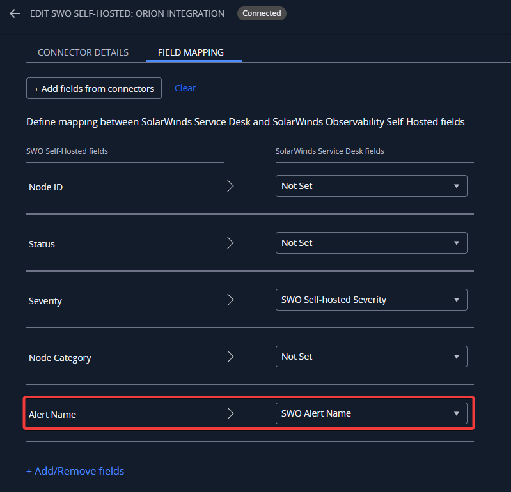This screenshot has width=511, height=492.
Task: Click the chevron icon beside Status
Action: tap(230, 243)
